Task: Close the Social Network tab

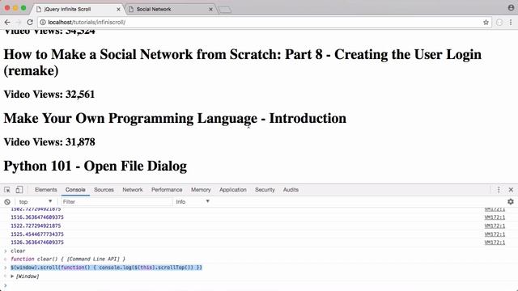Action: [x=210, y=9]
